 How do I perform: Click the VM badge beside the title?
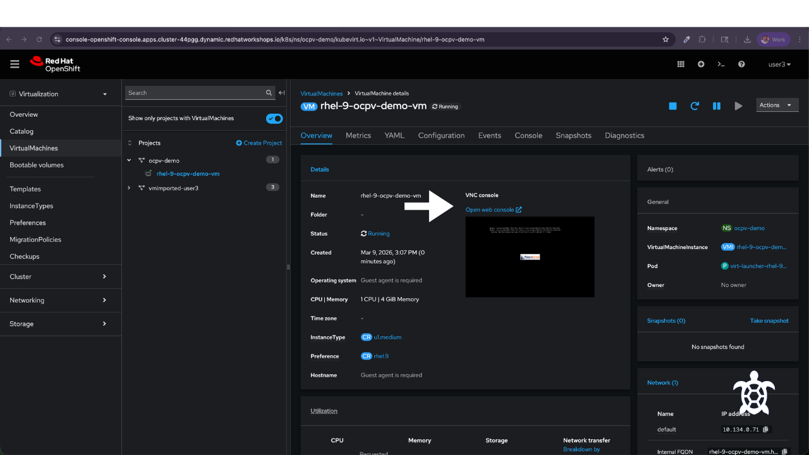click(309, 106)
